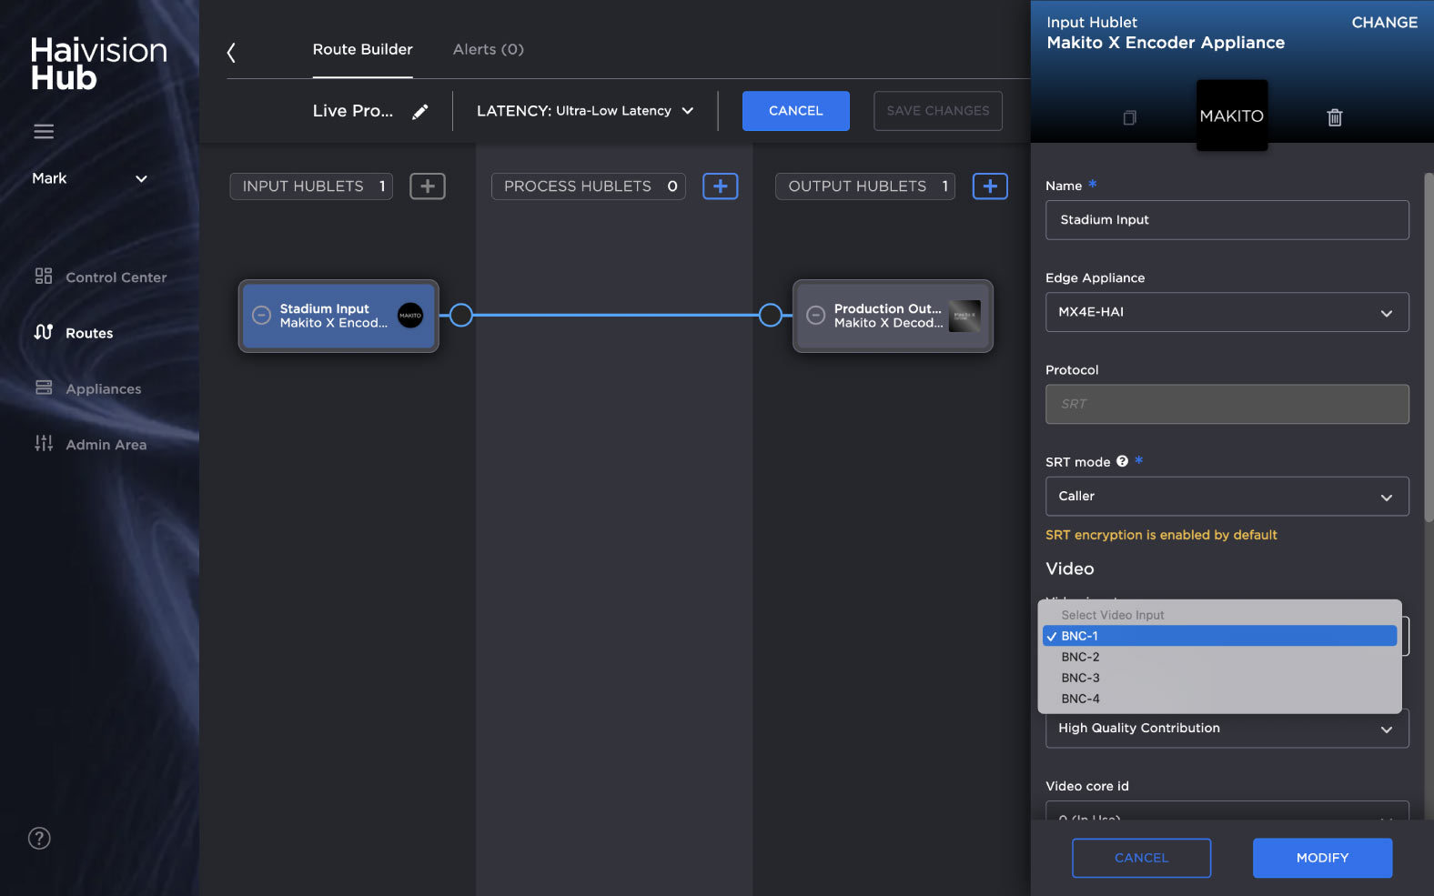Image resolution: width=1434 pixels, height=896 pixels.
Task: Open the High Quality Contribution dropdown
Action: coord(1227,729)
